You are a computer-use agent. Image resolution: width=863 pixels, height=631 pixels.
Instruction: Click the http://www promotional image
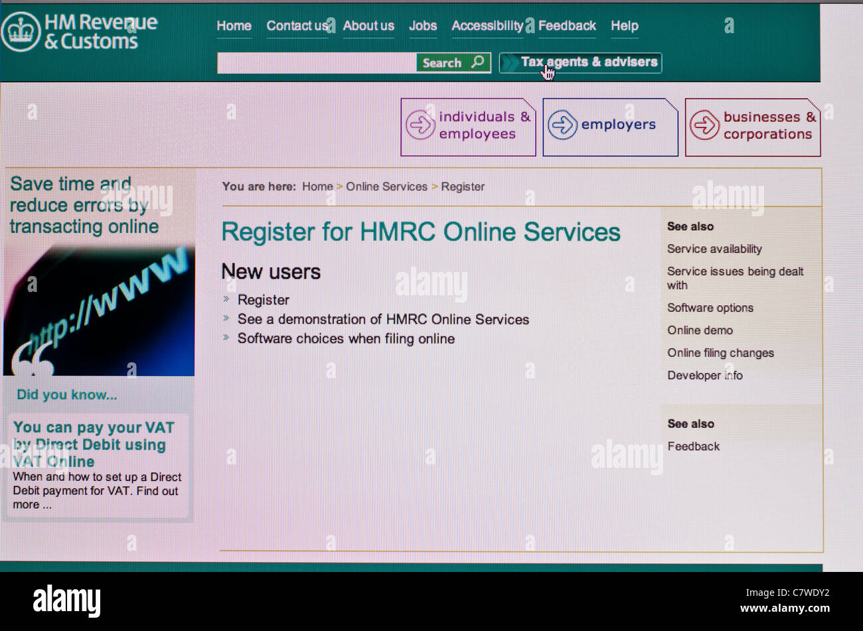click(99, 311)
